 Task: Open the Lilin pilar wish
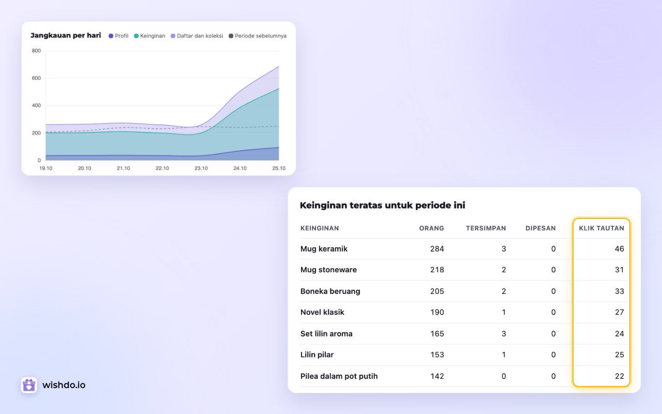464,355
